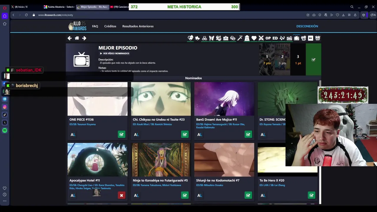Click the DESCONEXIÓN logout link
This screenshot has height=212, width=377.
pyautogui.click(x=307, y=26)
